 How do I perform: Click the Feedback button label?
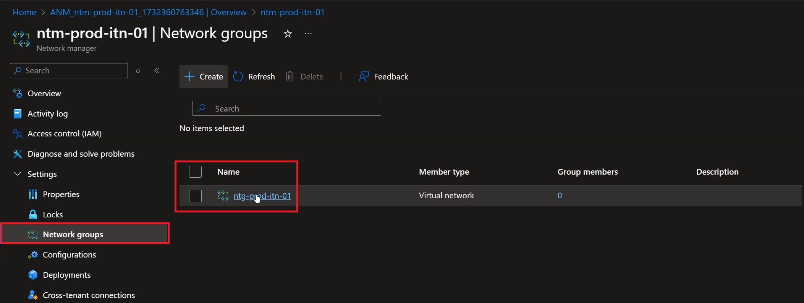(391, 77)
